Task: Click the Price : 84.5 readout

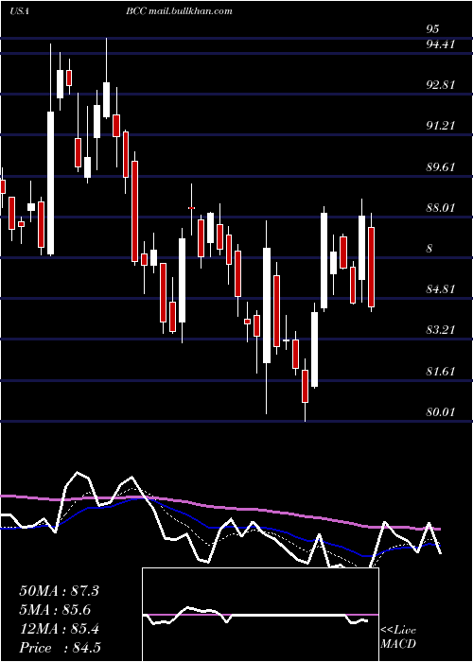Action: tap(60, 648)
